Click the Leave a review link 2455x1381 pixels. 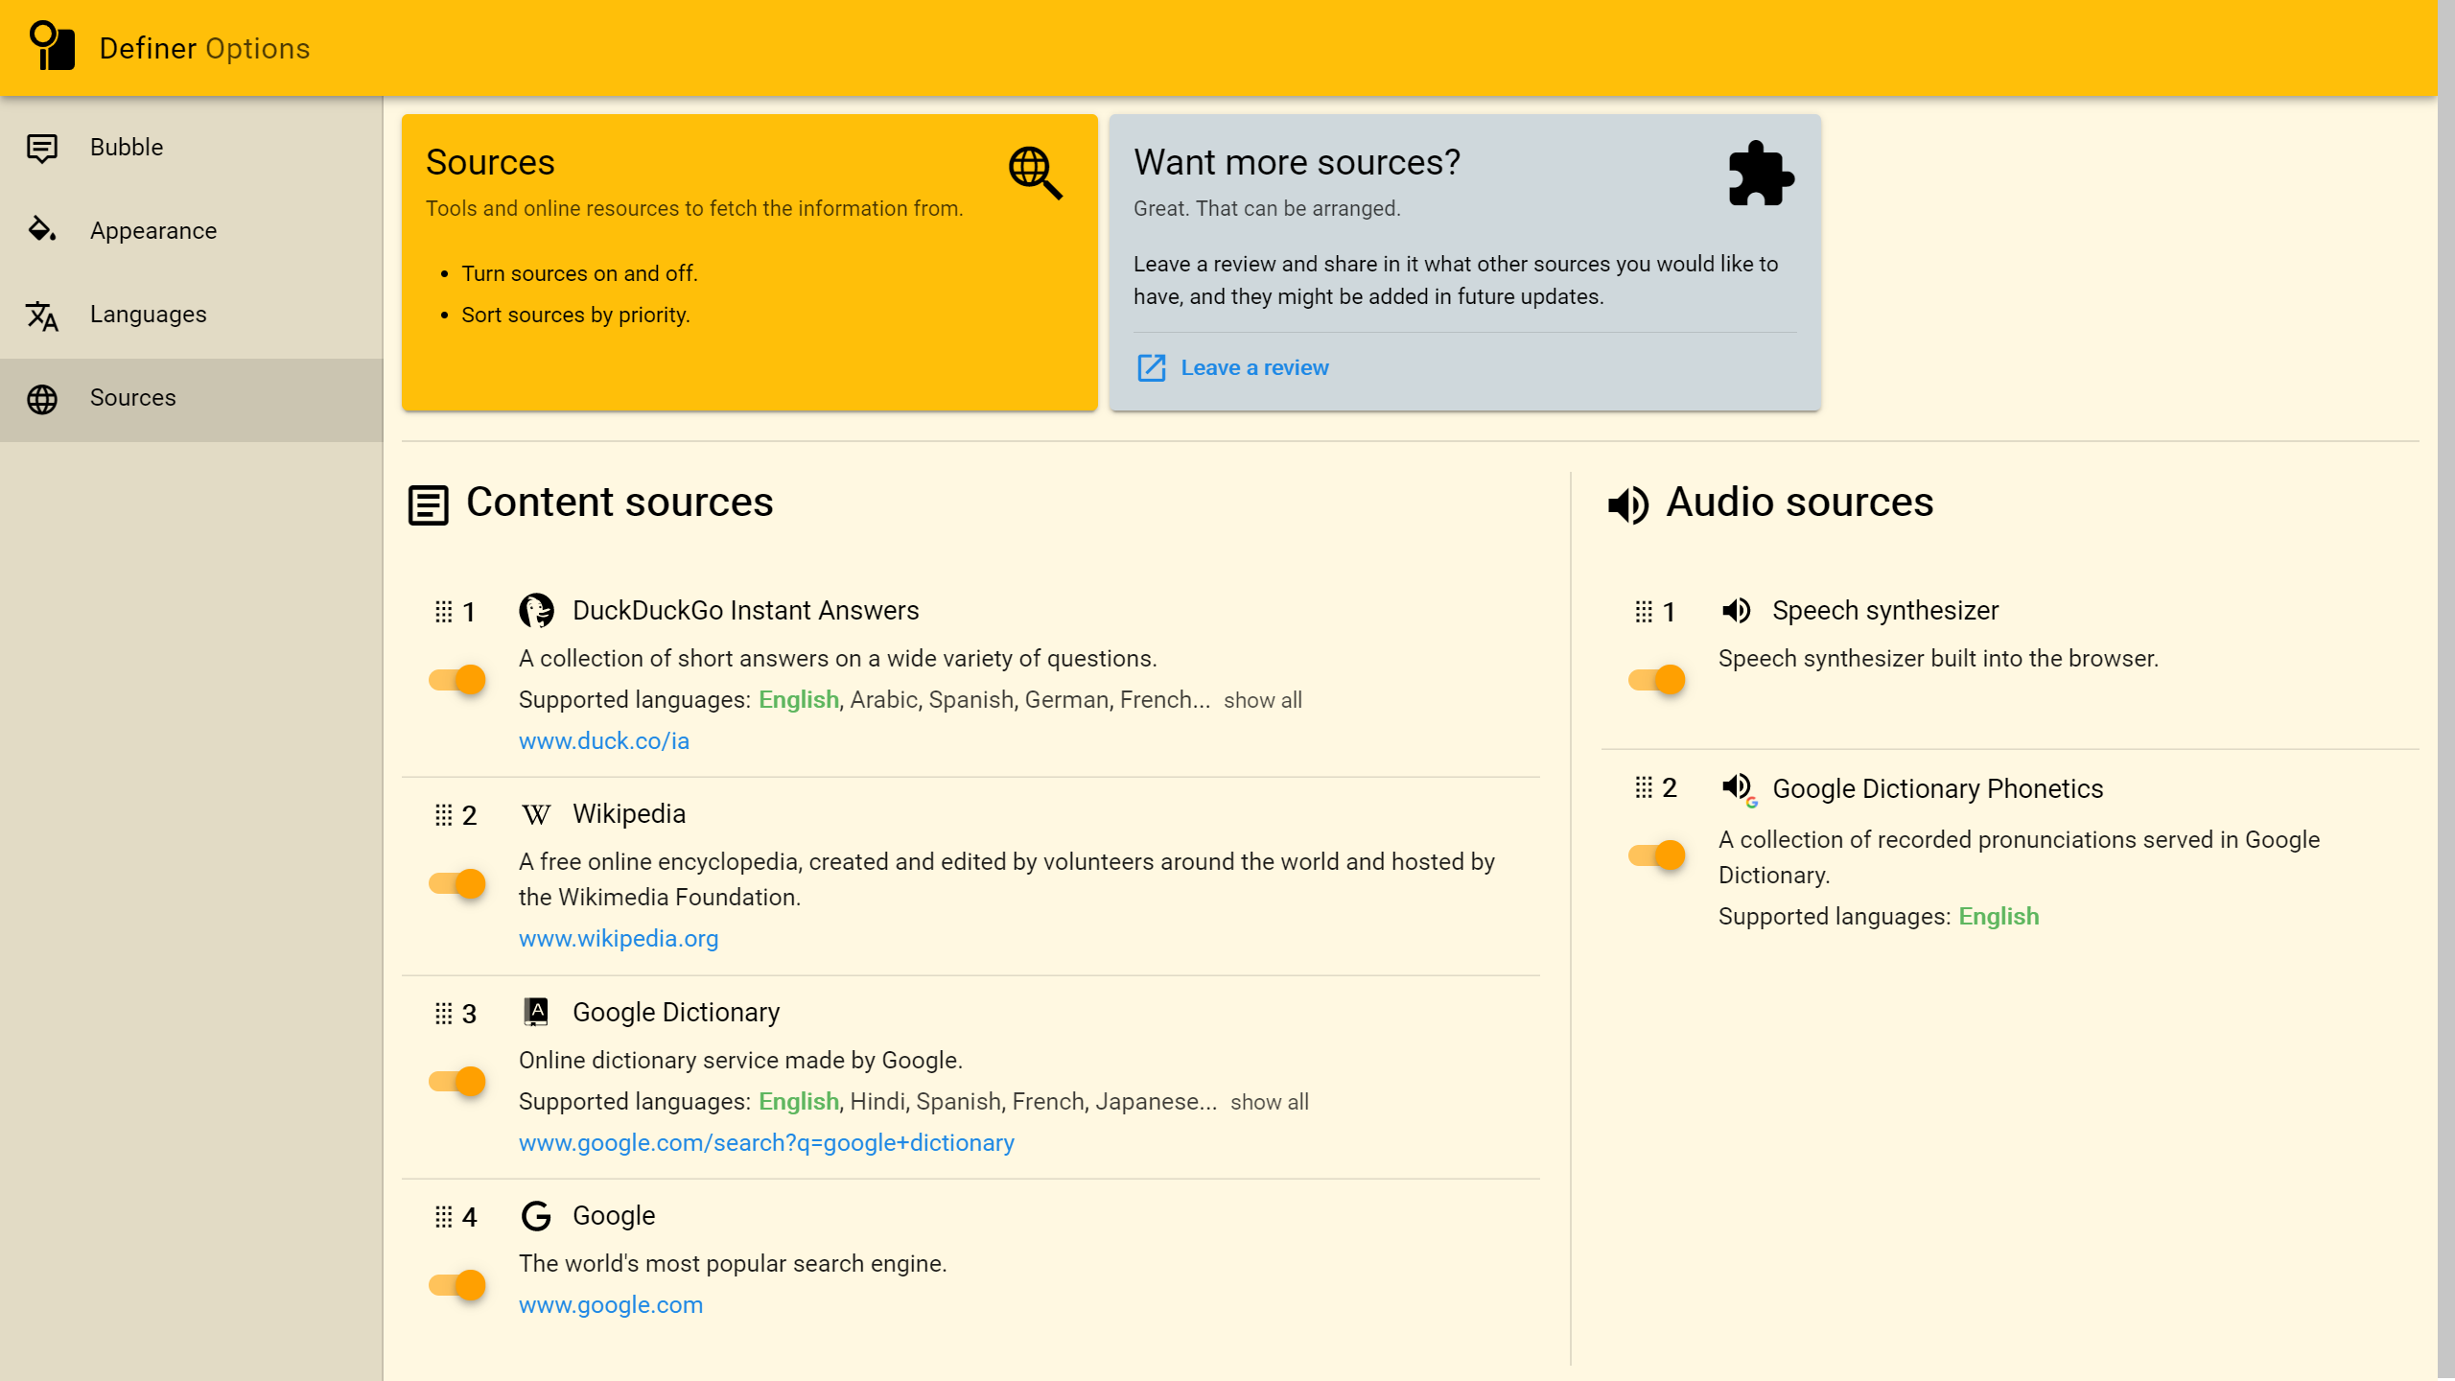(x=1253, y=368)
